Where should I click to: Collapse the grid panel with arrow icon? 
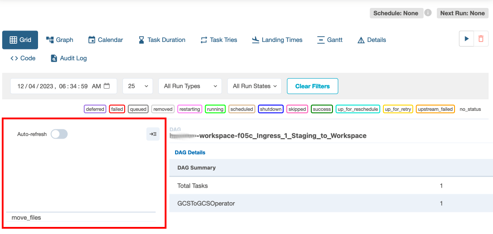pos(153,134)
